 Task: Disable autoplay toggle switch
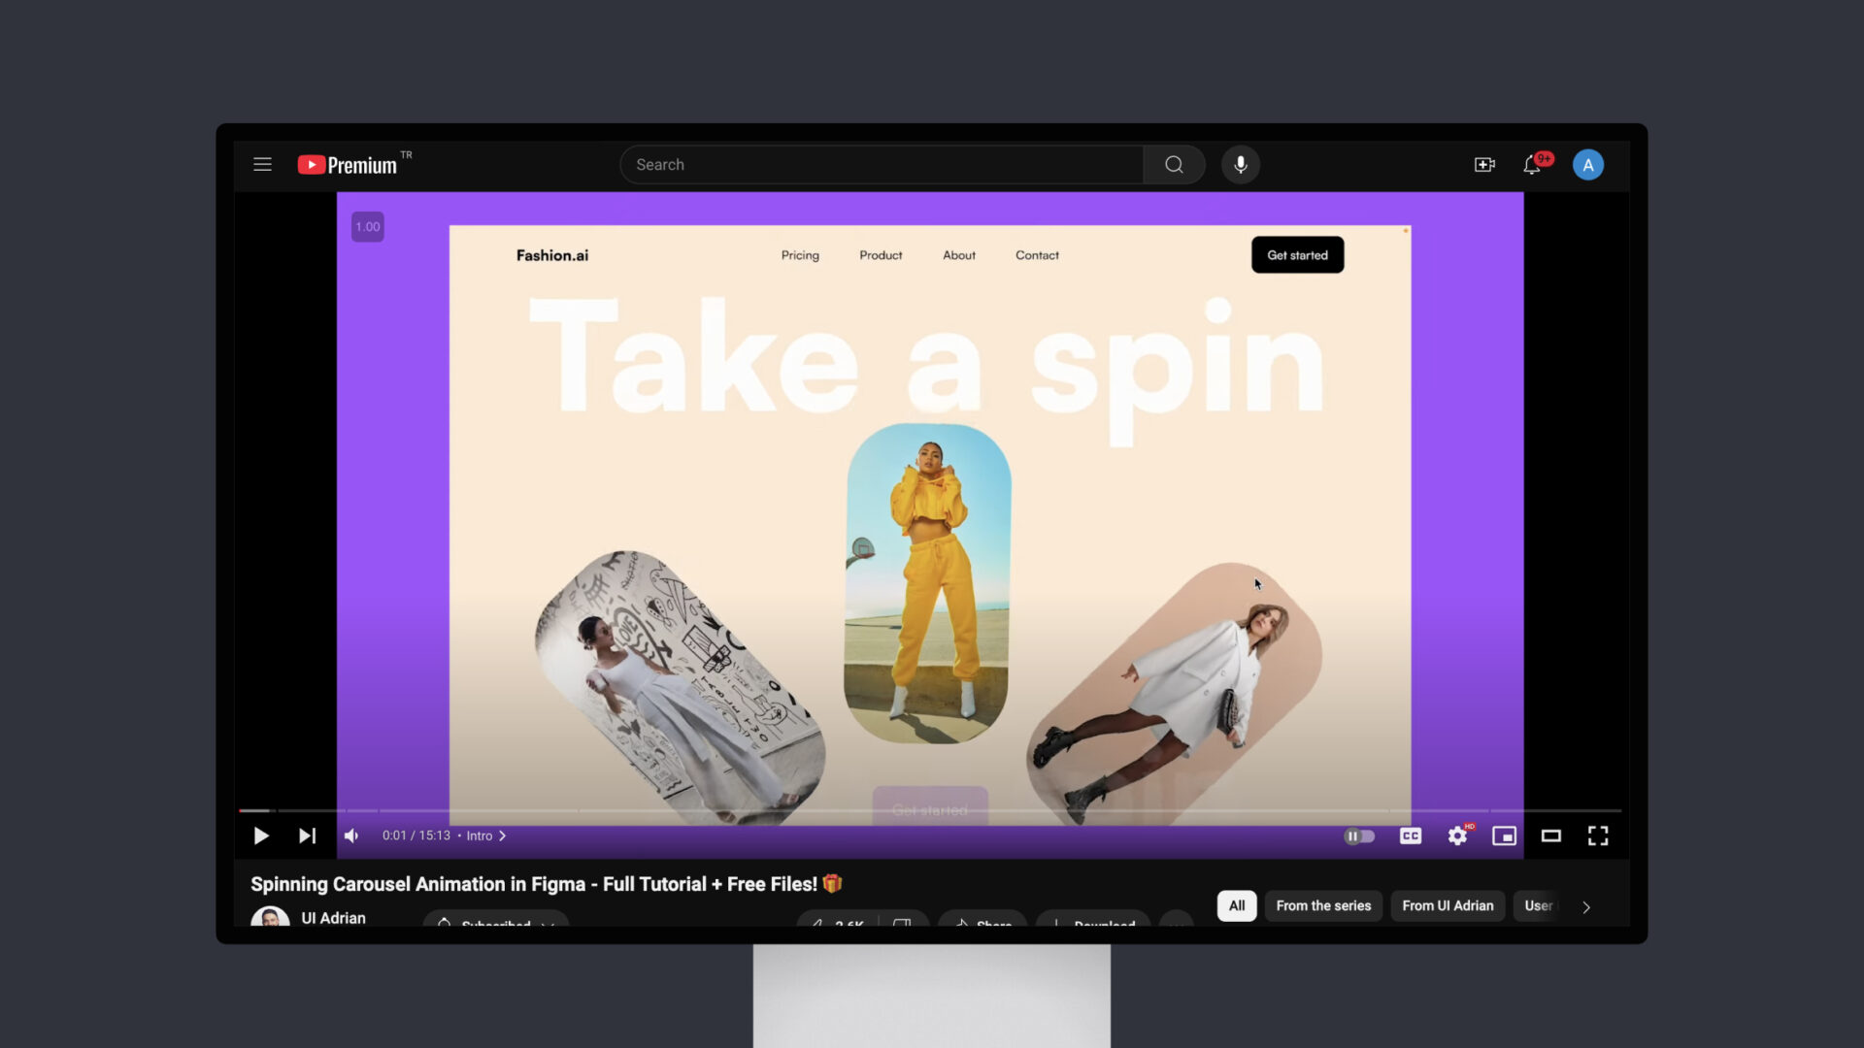click(x=1361, y=835)
